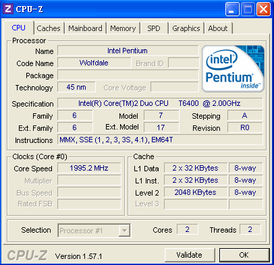
Task: Click the empty Brand ID field
Action: [x=184, y=63]
